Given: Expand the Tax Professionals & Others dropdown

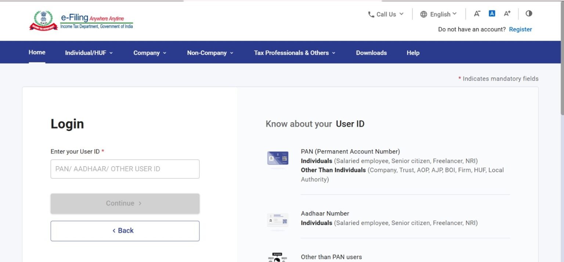Looking at the screenshot, I should (294, 52).
